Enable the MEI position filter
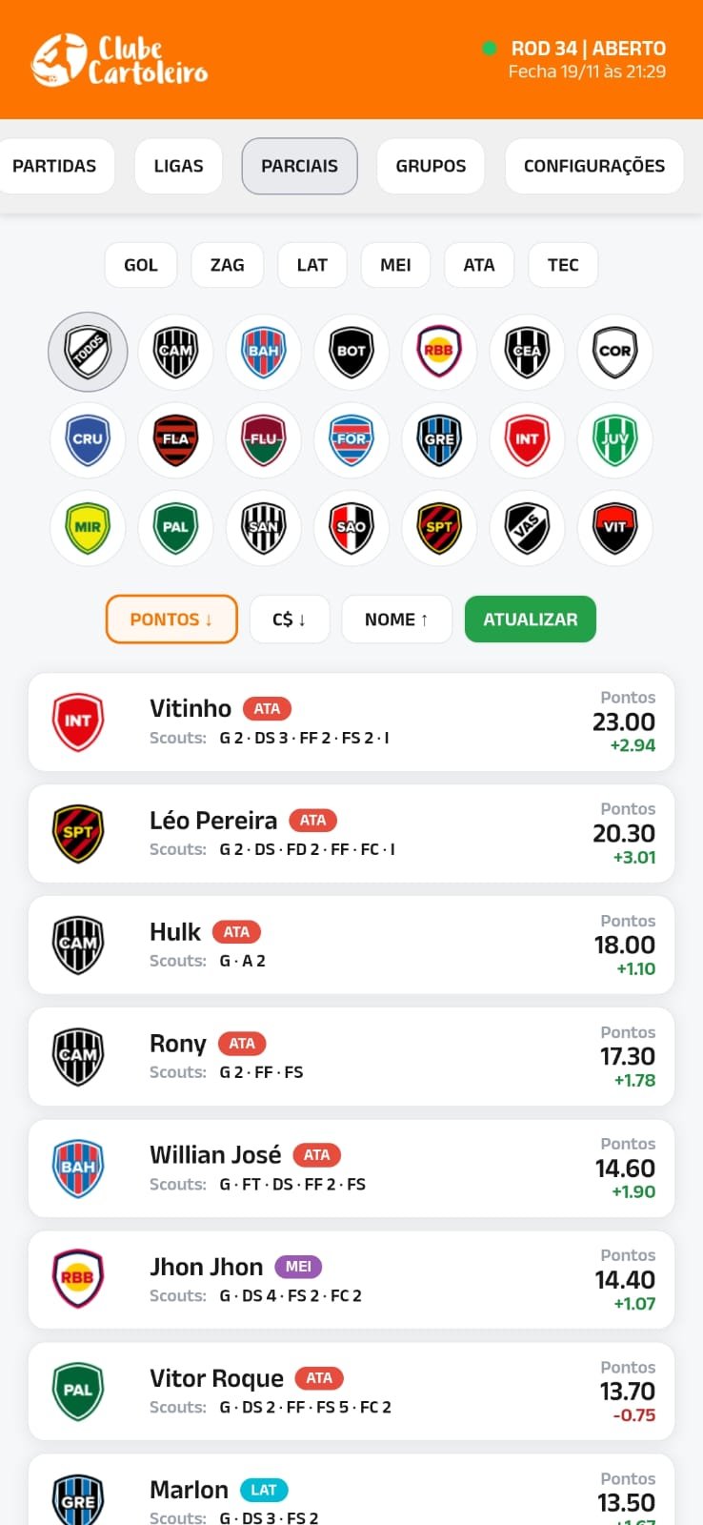The height and width of the screenshot is (1525, 703). pos(395,265)
